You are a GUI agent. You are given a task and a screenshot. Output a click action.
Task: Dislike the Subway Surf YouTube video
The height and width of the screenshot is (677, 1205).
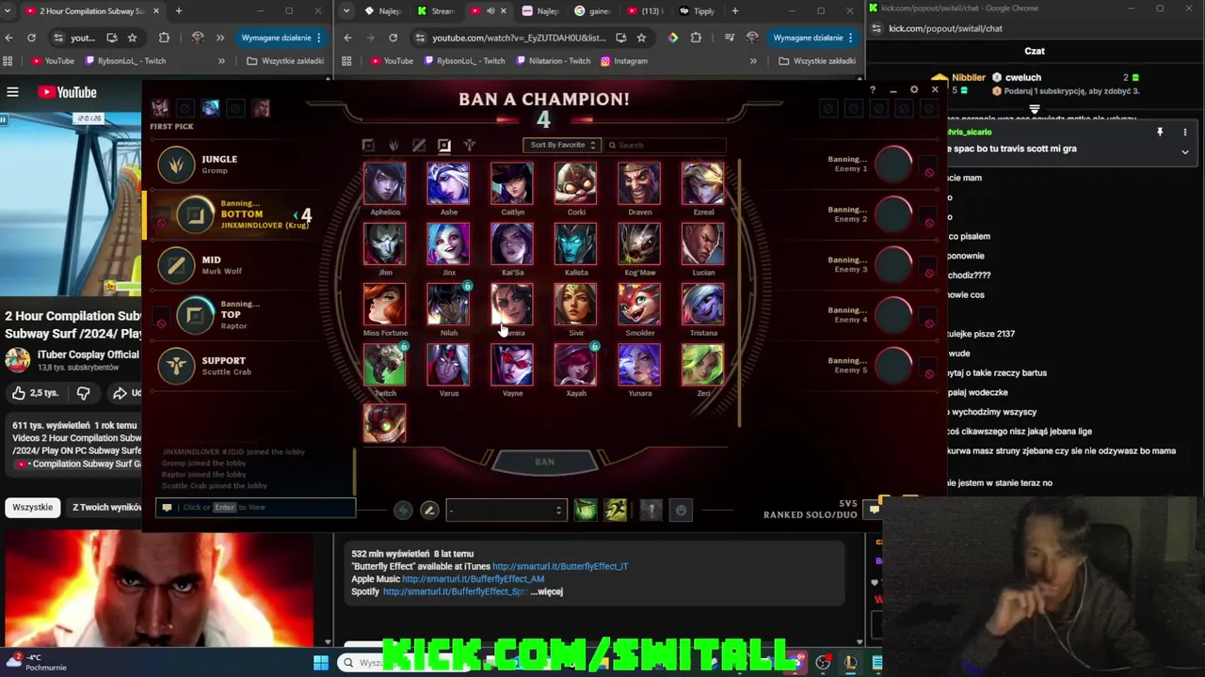coord(83,393)
